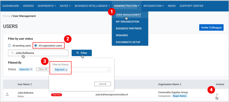Expand the Integration menu
229x102 pixels.
(x=154, y=6)
